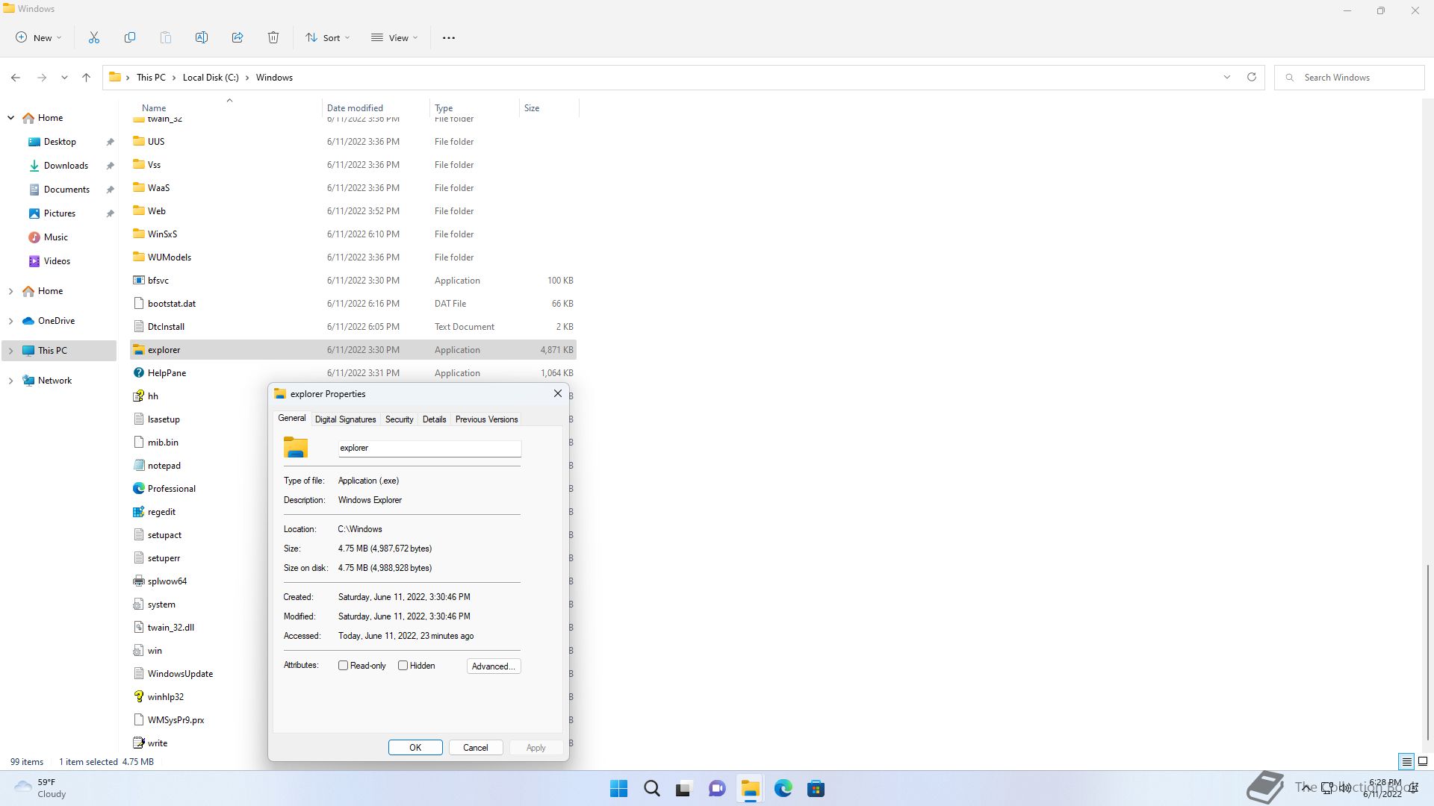
Task: Enable the Hidden attribute checkbox
Action: click(x=403, y=666)
